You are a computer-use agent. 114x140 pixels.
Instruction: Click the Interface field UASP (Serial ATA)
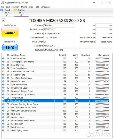59,33
